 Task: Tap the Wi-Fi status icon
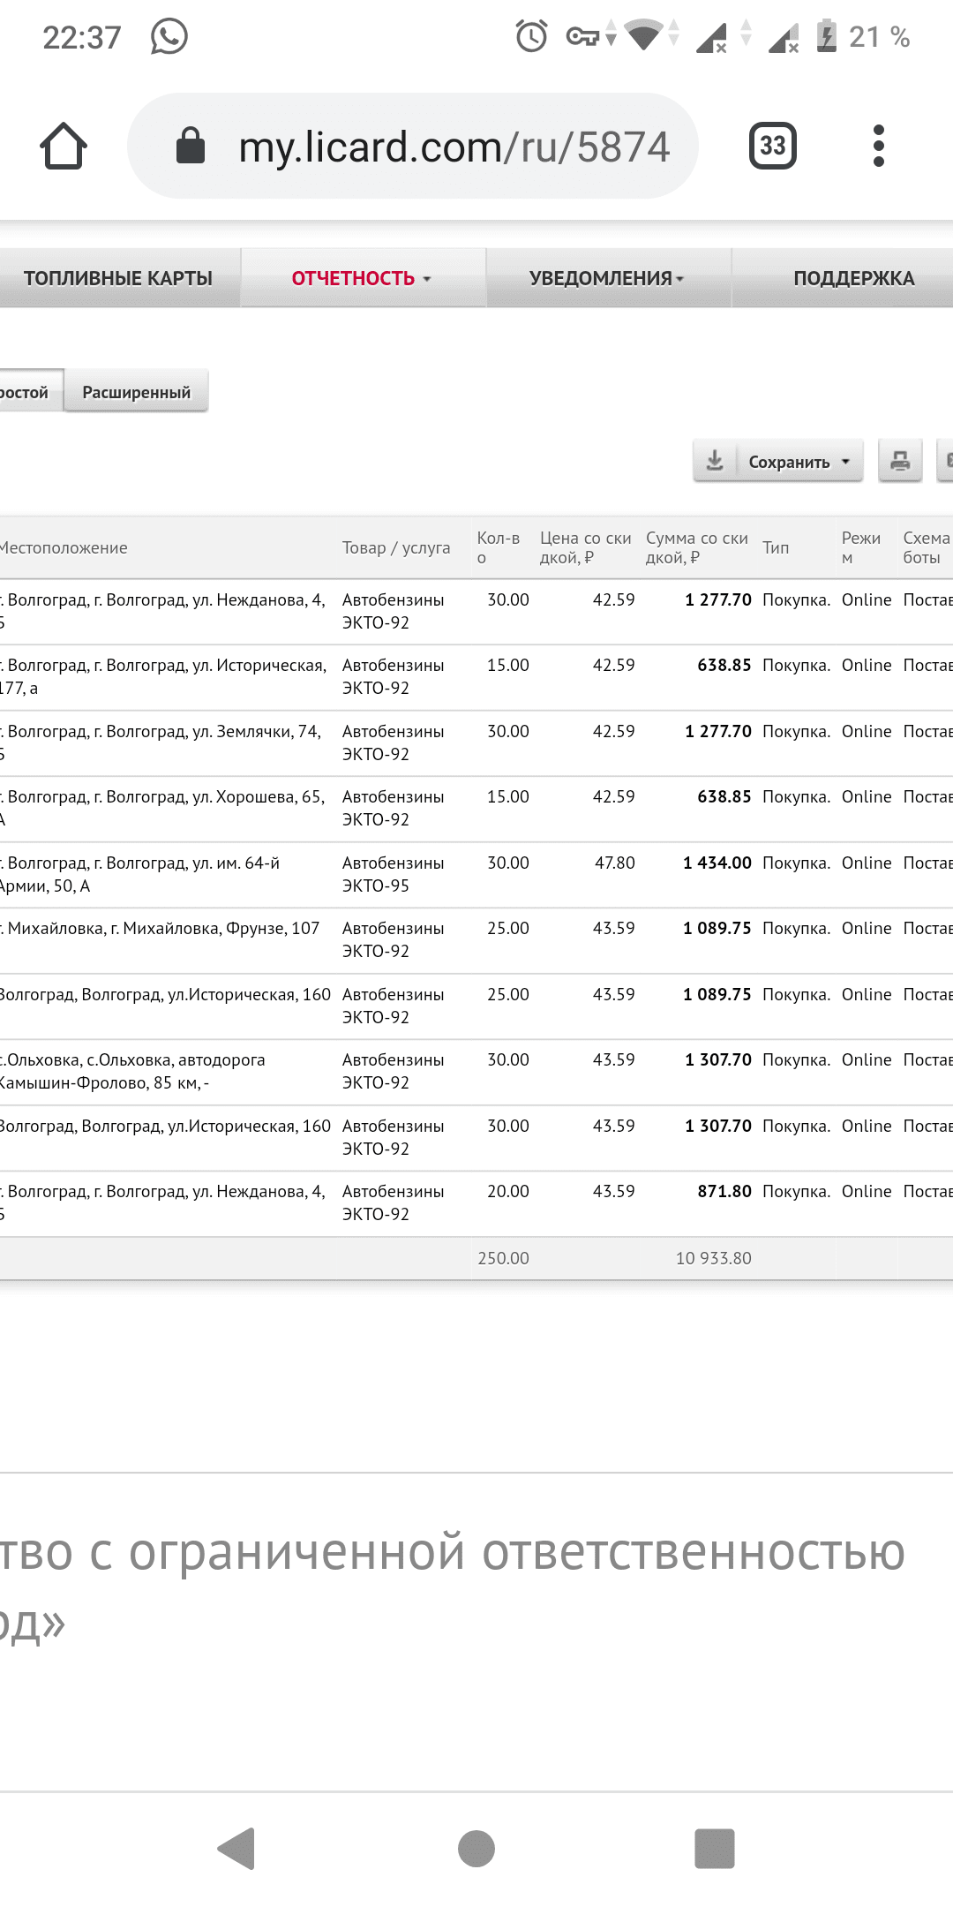coord(643,35)
